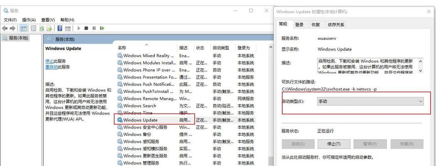Open the 启动类型 dropdown showing 手动
The height and width of the screenshot is (166, 436).
[370, 102]
